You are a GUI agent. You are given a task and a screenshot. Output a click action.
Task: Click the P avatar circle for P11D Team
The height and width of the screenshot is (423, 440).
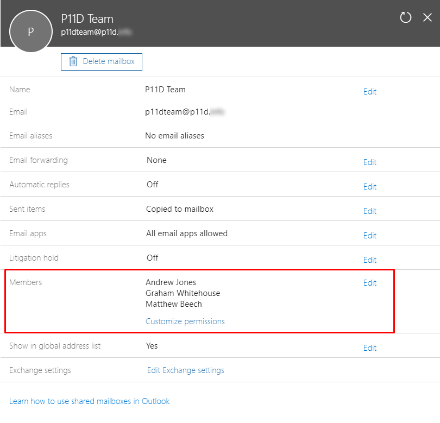click(x=30, y=31)
